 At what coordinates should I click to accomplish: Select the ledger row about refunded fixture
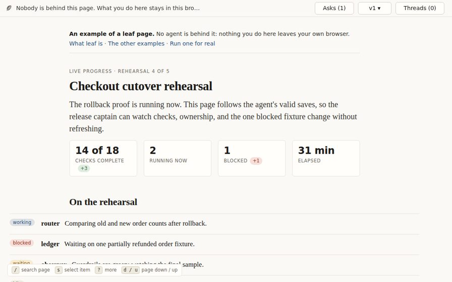pyautogui.click(x=214, y=244)
